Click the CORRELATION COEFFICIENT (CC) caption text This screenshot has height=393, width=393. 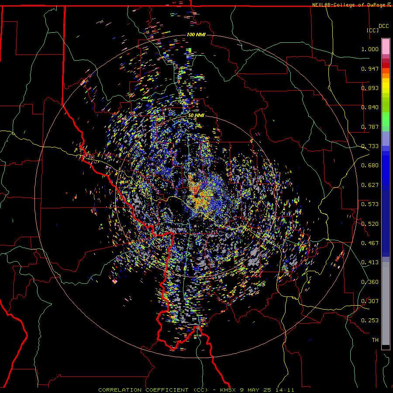pyautogui.click(x=153, y=390)
